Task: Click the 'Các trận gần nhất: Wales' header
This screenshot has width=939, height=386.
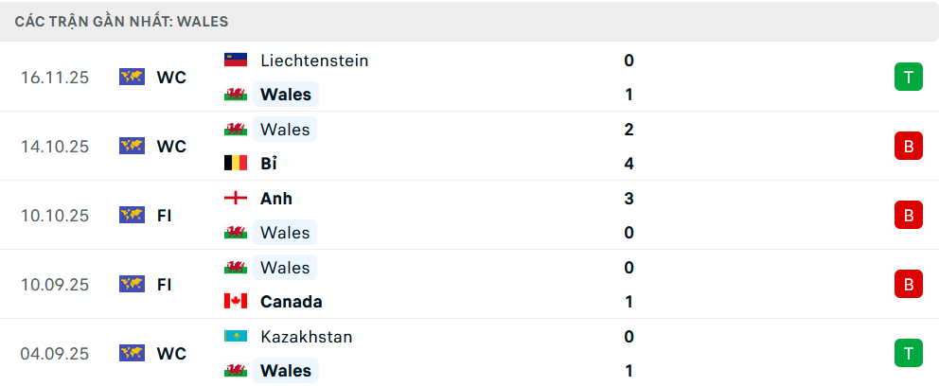Action: [121, 21]
